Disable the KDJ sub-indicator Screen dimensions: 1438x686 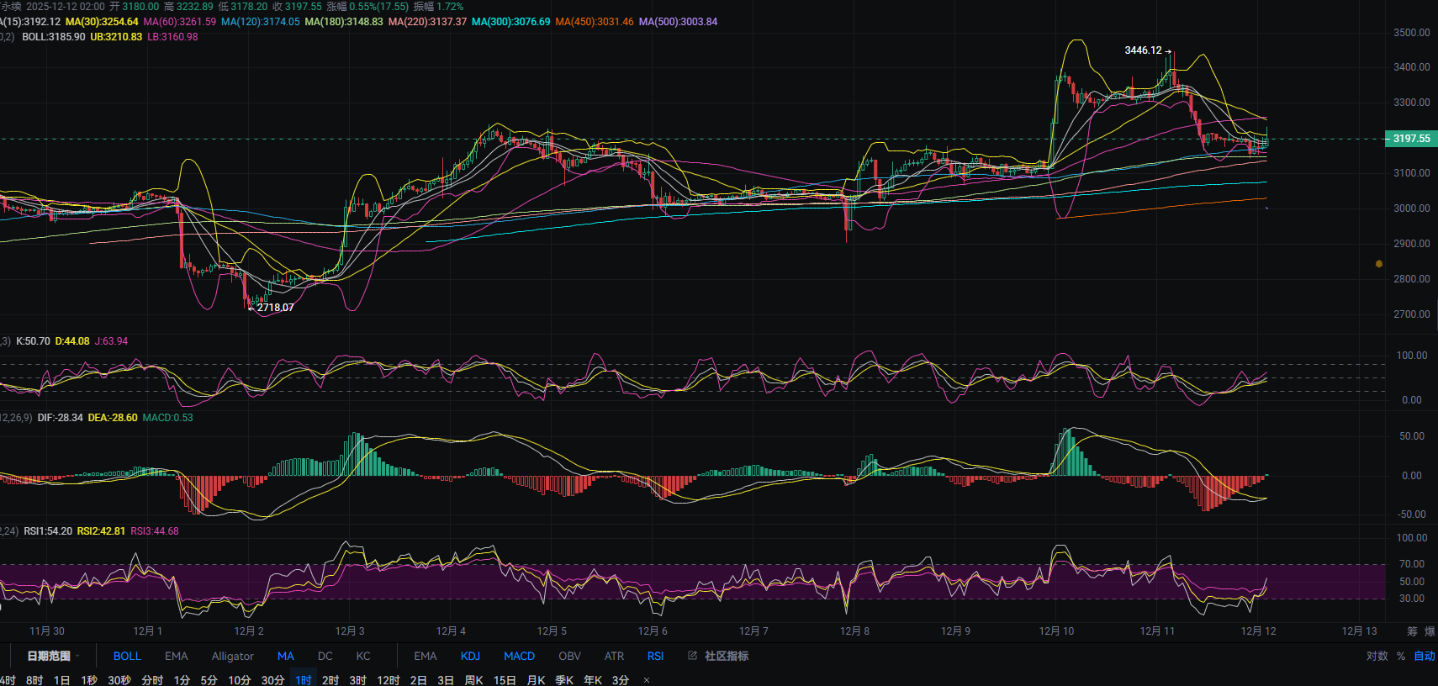coord(470,656)
